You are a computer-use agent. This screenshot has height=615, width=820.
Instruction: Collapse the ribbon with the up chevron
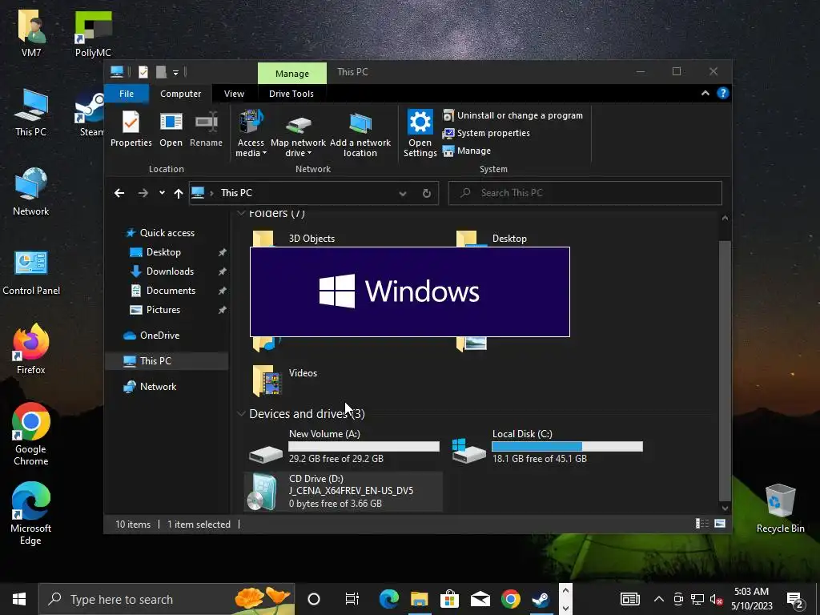click(x=705, y=93)
